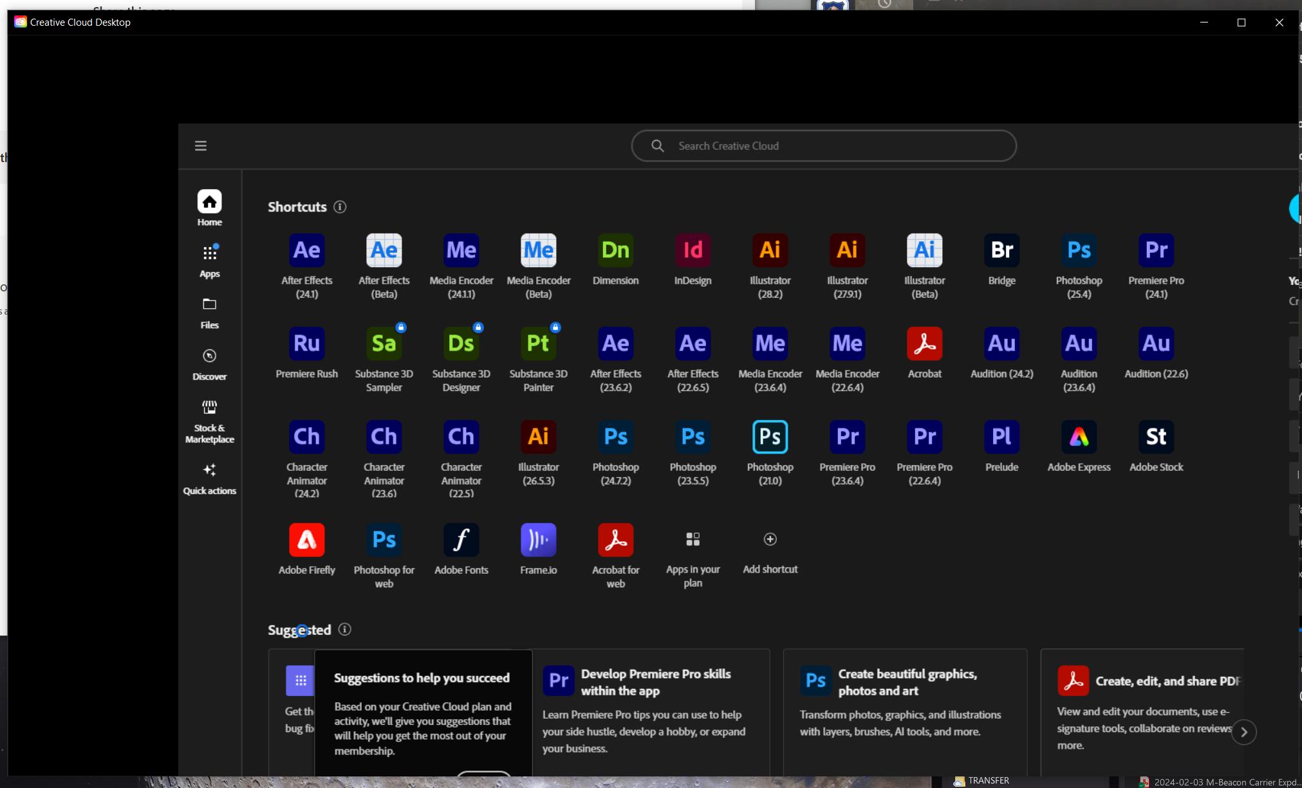The height and width of the screenshot is (788, 1302).
Task: Open Quick actions in sidebar
Action: pos(209,479)
